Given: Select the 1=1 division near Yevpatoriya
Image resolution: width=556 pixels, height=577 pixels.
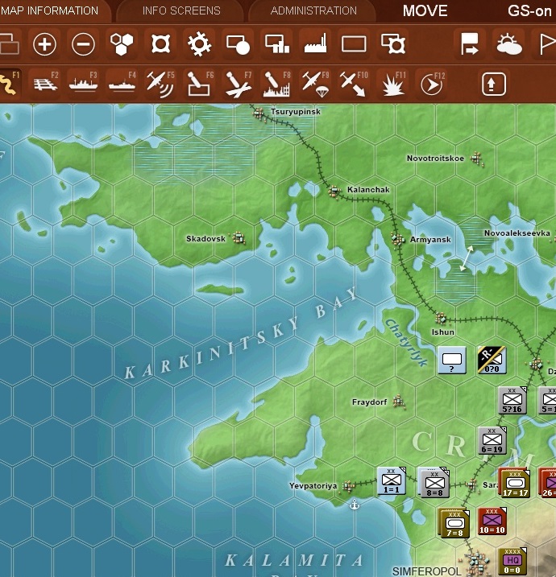Looking at the screenshot, I should click(x=392, y=480).
